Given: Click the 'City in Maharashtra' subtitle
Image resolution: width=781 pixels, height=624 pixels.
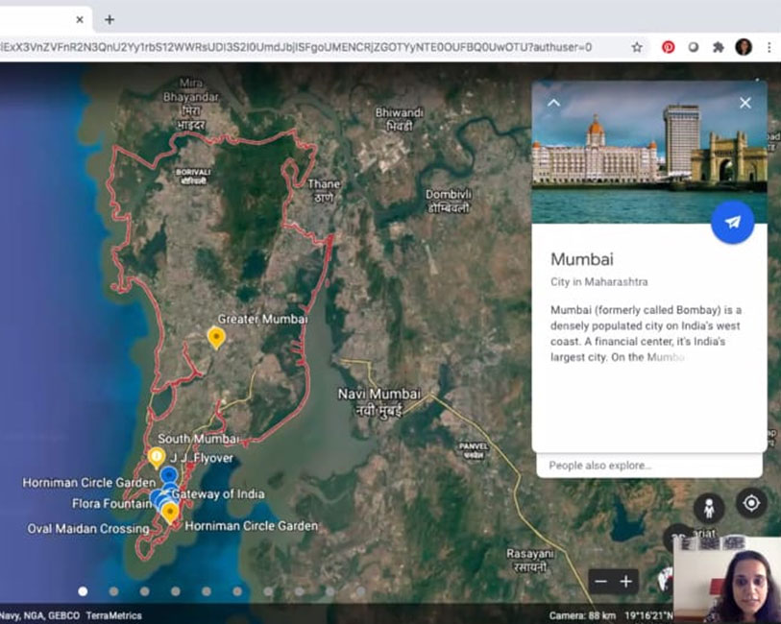Looking at the screenshot, I should click(599, 281).
